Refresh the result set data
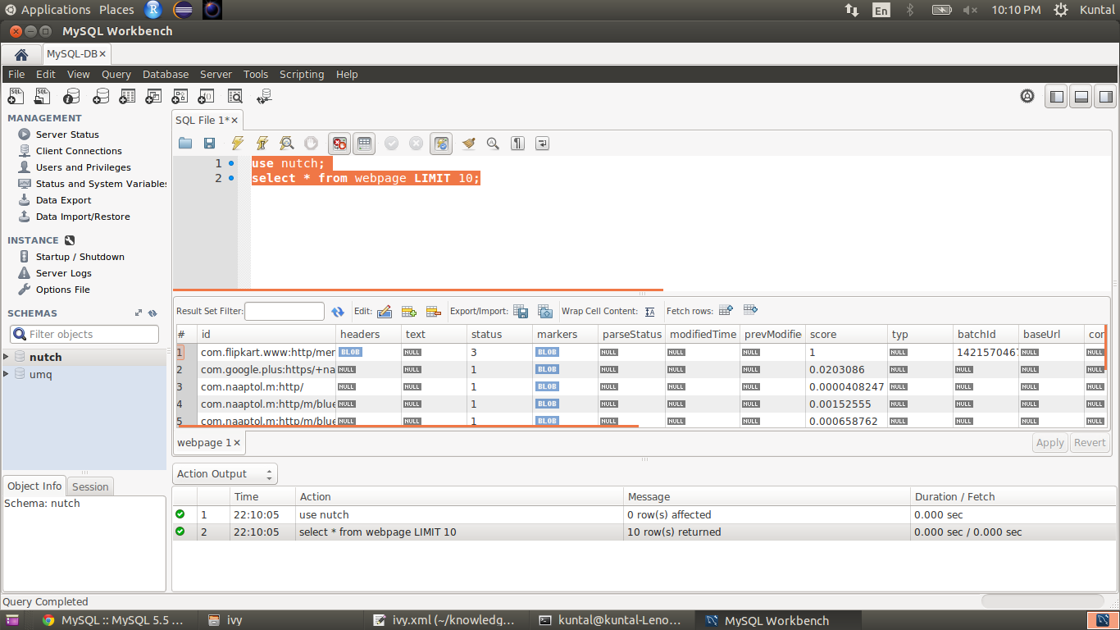Screen dimensions: 1120x630 coord(338,312)
